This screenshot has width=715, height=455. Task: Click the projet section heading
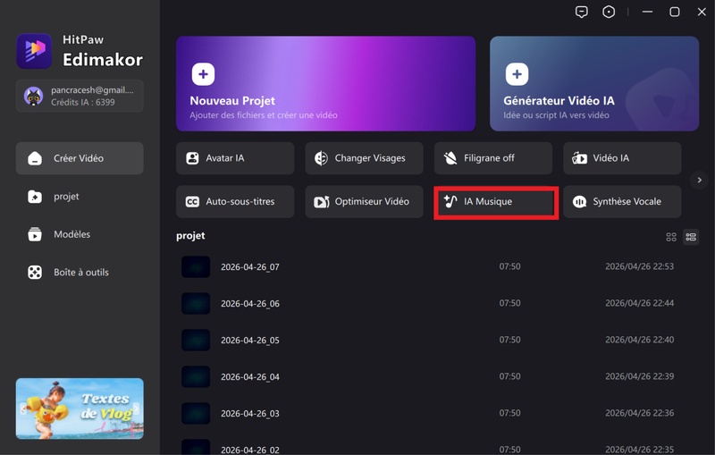click(190, 236)
